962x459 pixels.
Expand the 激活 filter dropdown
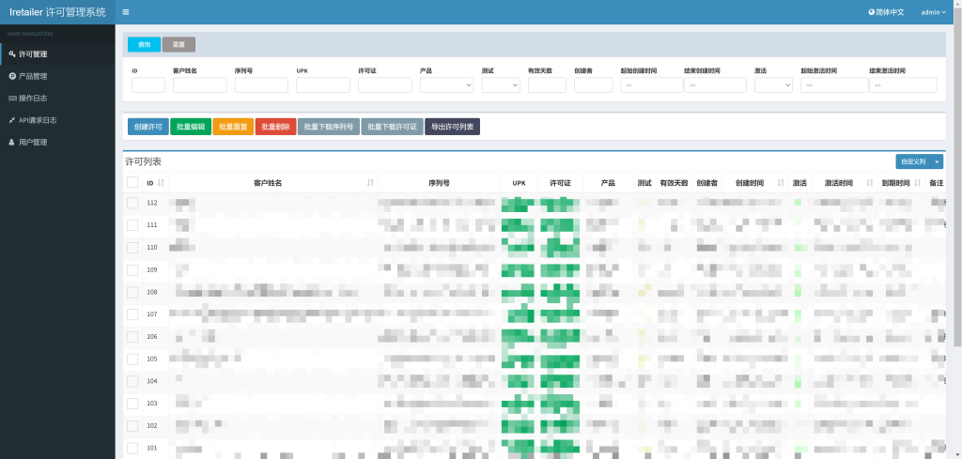tap(773, 84)
